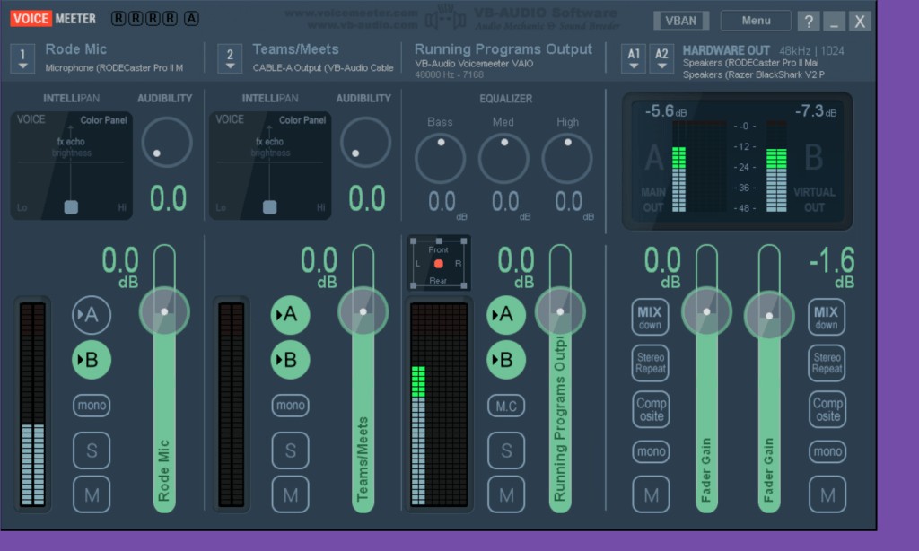Toggle Composite on bus A

(652, 409)
